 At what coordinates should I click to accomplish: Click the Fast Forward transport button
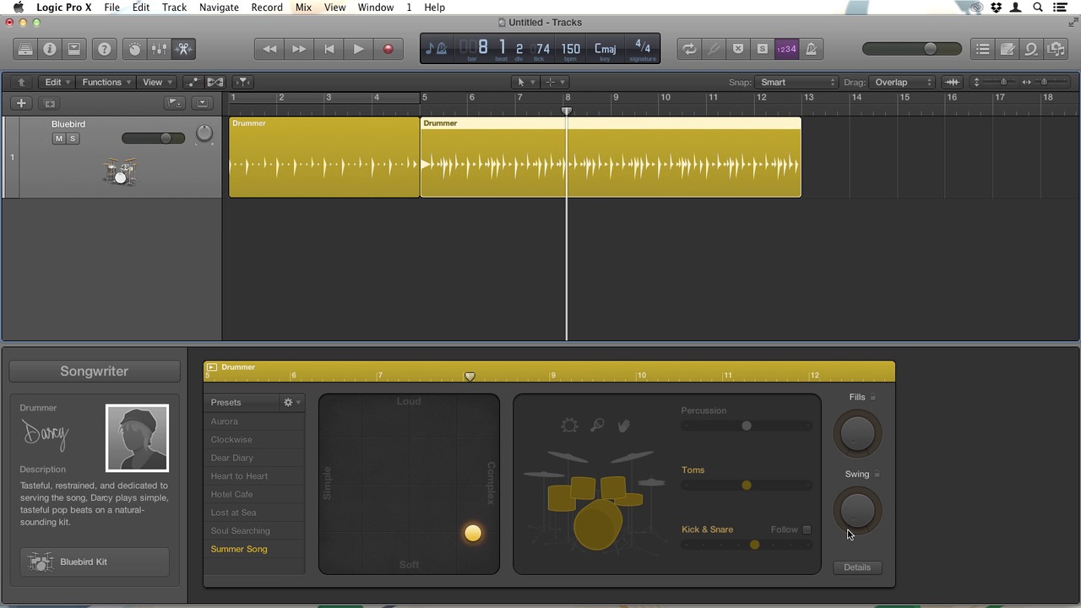point(299,49)
